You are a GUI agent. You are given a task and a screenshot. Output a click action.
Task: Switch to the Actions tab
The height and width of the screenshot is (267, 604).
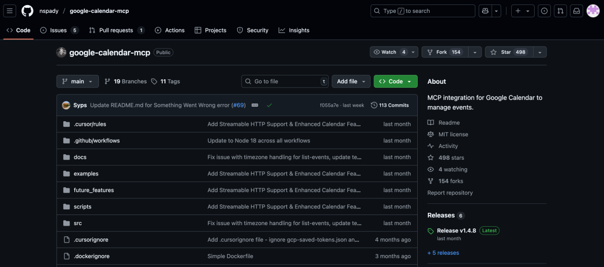click(x=169, y=30)
